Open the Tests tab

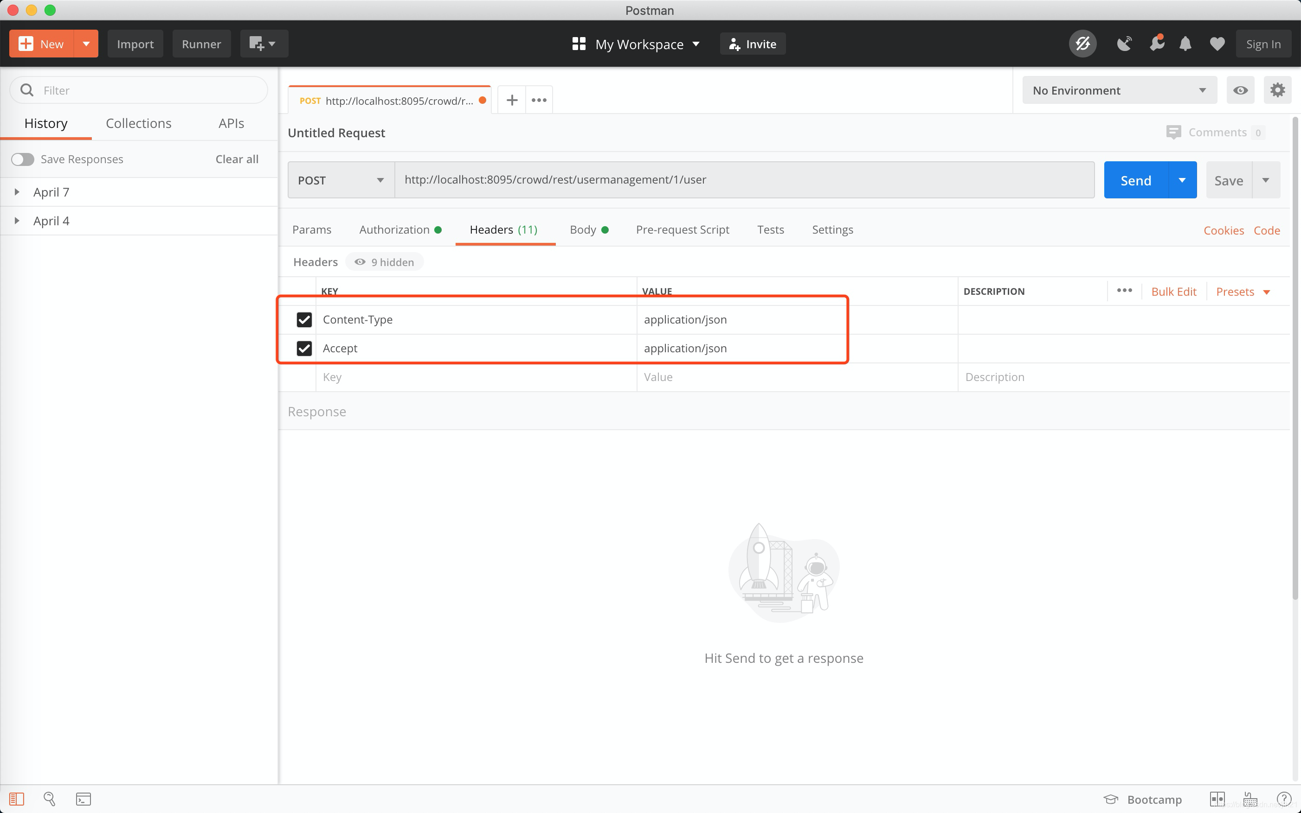[770, 229]
